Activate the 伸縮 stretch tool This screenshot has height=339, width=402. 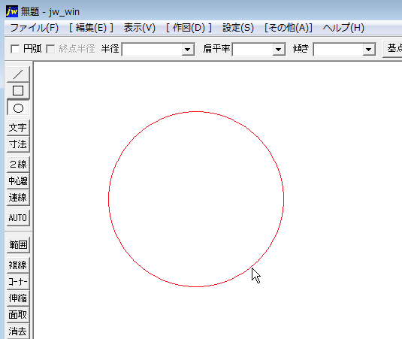18,298
